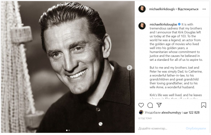Click caption avatar of michaelkirkdouglas
The height and width of the screenshot is (135, 211).
tap(142, 26)
